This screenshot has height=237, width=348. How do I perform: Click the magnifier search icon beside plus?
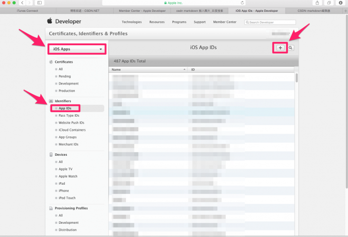tap(291, 48)
